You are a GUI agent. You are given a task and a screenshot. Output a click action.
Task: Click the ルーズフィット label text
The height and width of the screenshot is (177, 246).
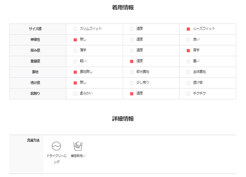click(x=204, y=29)
